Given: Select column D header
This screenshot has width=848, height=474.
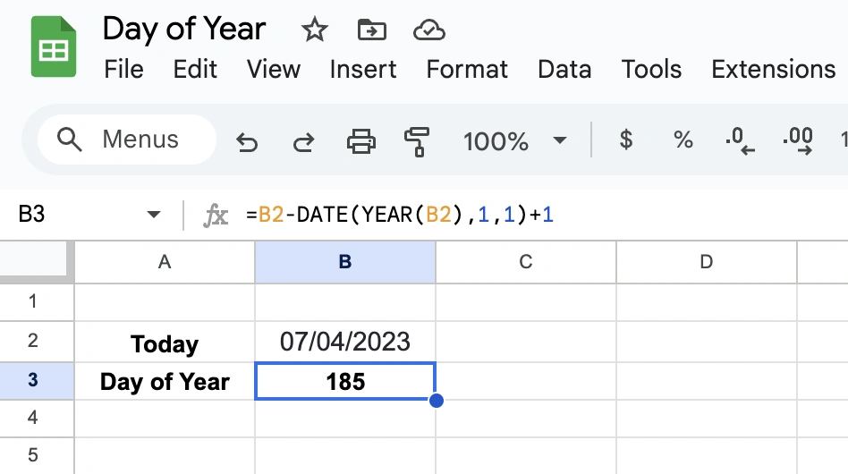Looking at the screenshot, I should 707,261.
